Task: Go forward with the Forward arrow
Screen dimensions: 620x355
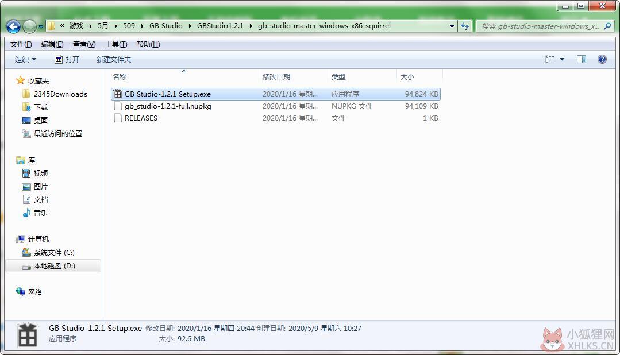Action: coord(29,26)
